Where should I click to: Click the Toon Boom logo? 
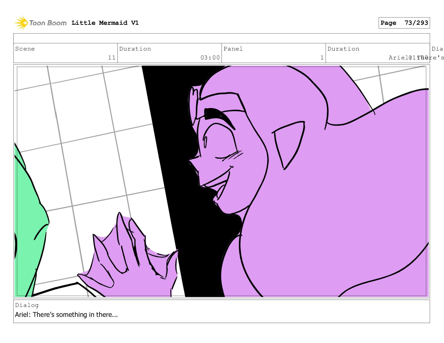click(x=40, y=23)
